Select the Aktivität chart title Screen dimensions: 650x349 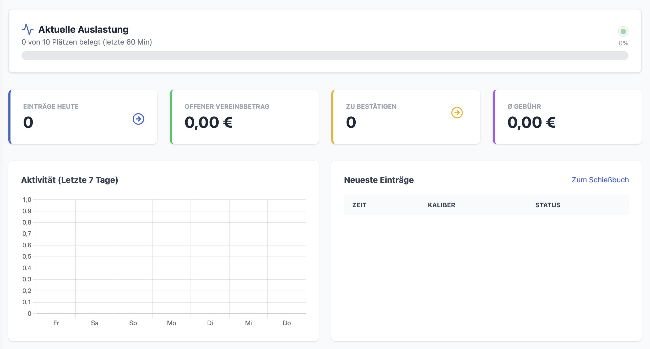70,180
